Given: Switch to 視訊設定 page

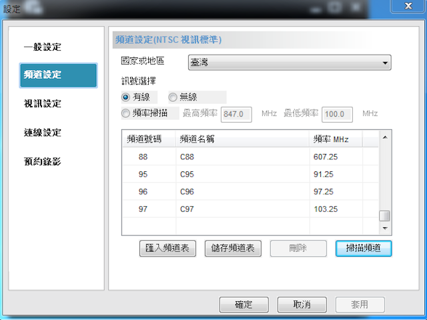Looking at the screenshot, I should tap(42, 103).
